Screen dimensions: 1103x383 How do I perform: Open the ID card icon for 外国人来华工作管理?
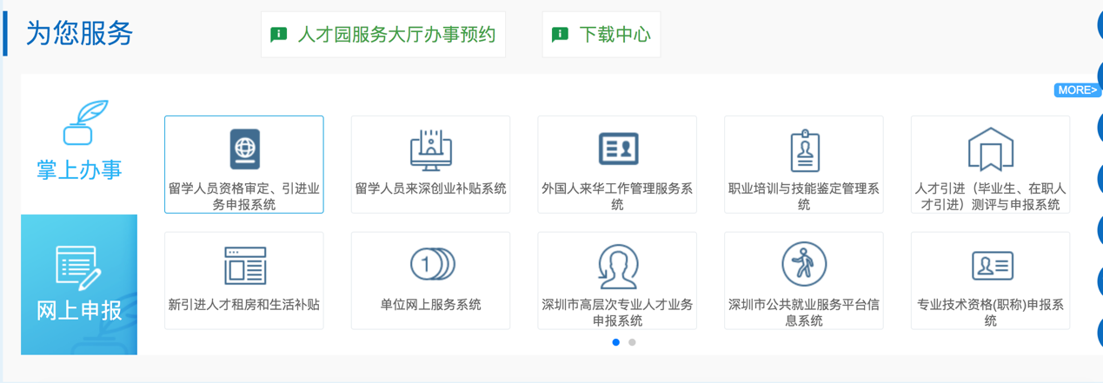click(x=617, y=149)
